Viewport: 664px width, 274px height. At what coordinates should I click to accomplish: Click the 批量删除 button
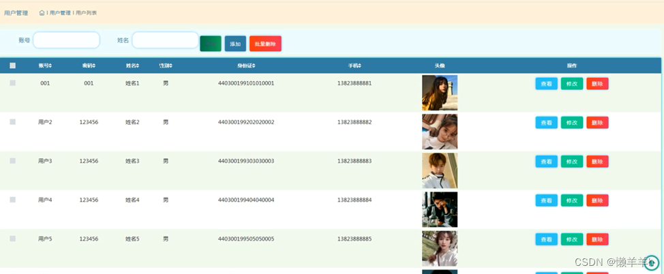265,44
